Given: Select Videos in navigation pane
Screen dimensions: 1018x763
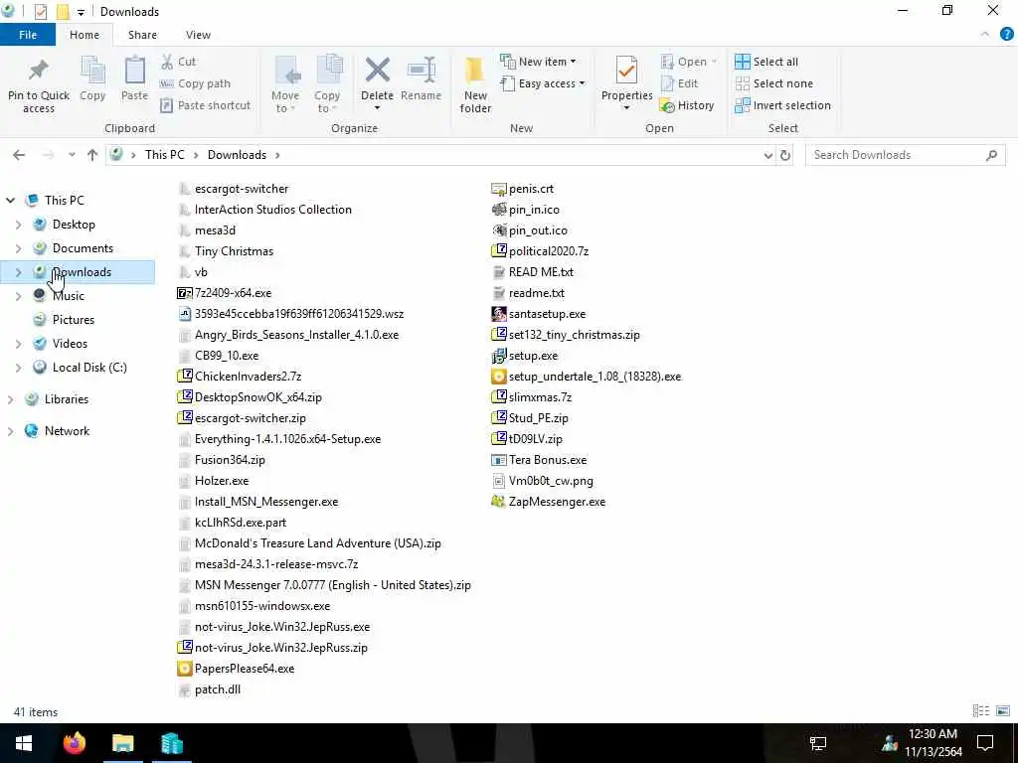Looking at the screenshot, I should click(70, 344).
